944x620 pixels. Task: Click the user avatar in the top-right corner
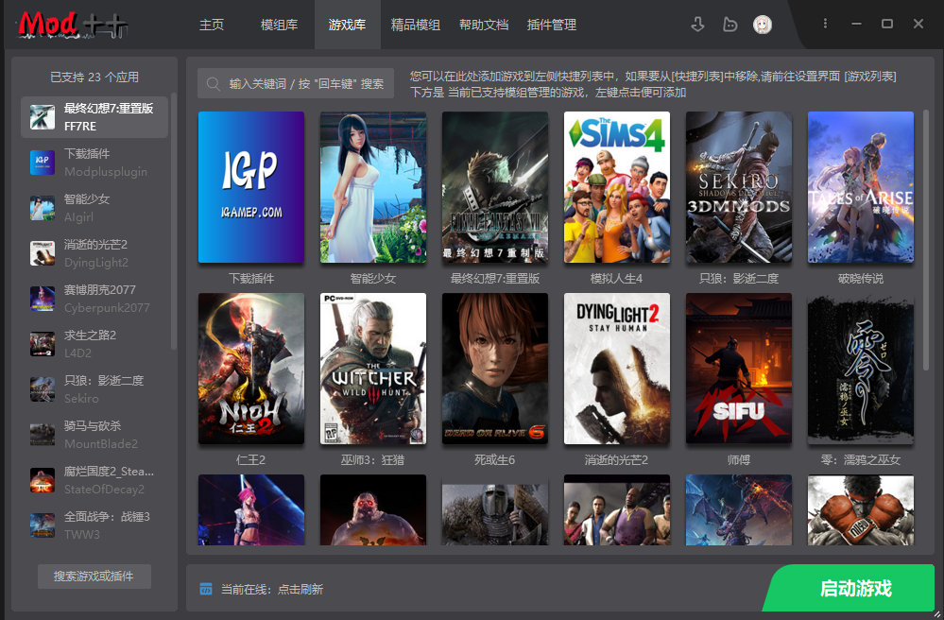762,24
